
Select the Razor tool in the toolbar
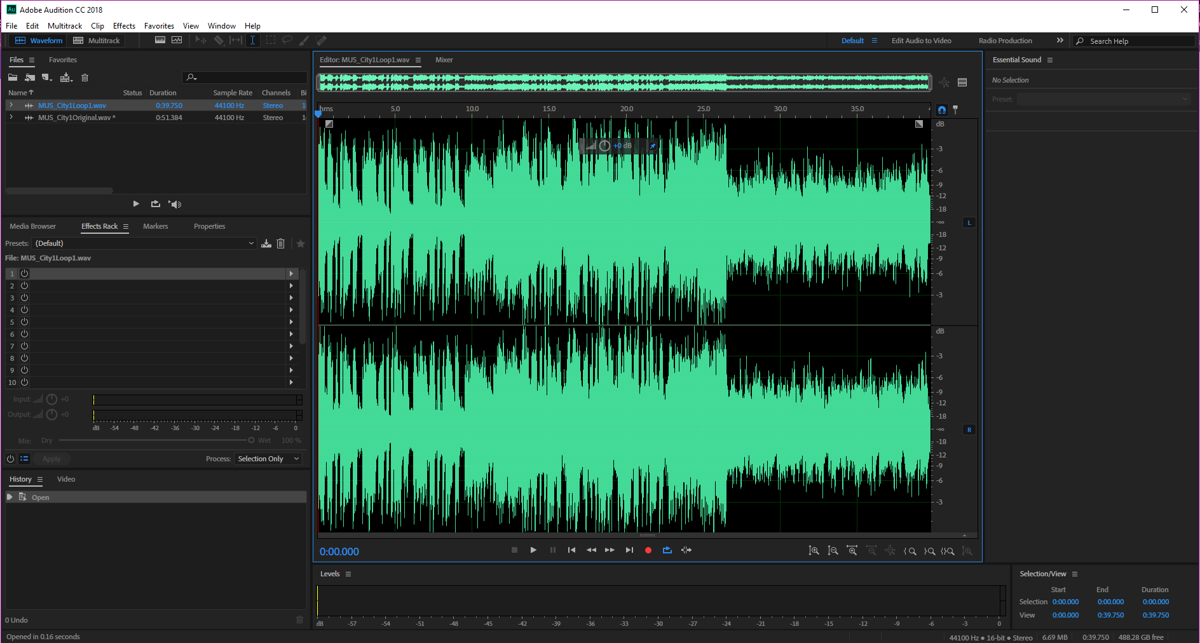tap(219, 40)
